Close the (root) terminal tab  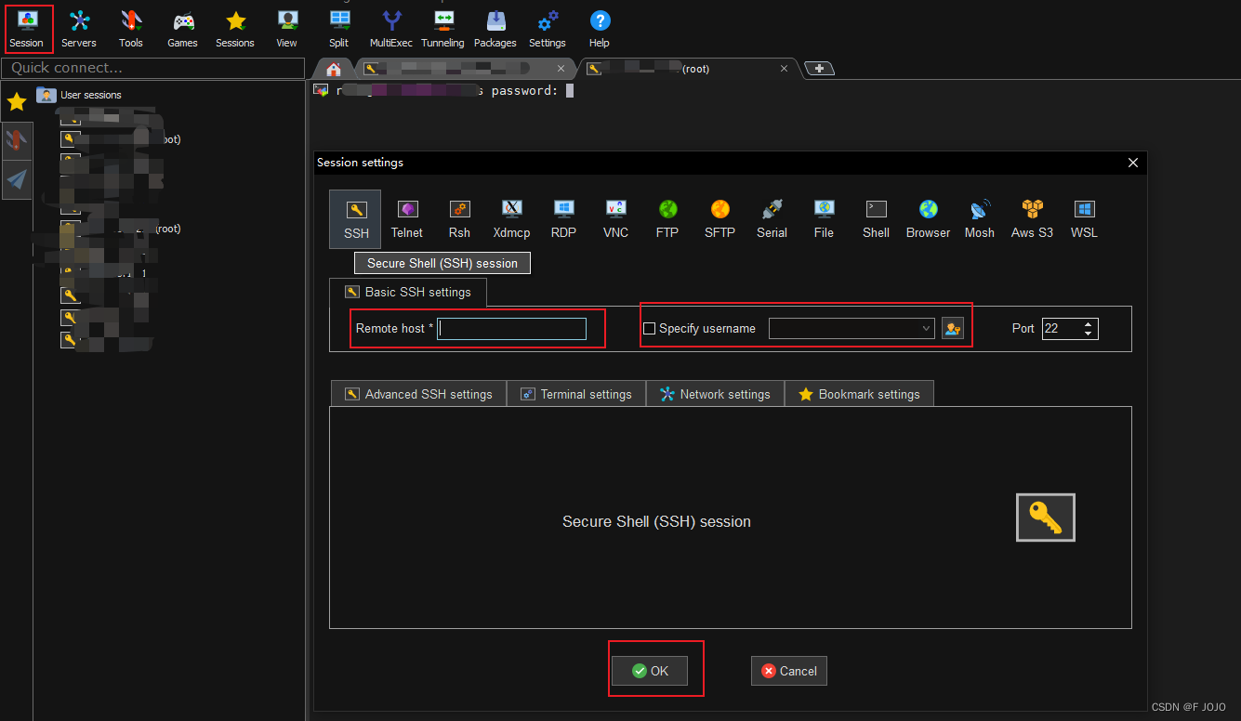click(x=785, y=69)
